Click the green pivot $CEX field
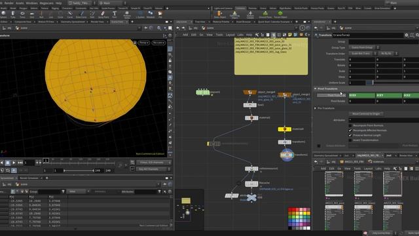419x236 pixels. pyautogui.click(x=362, y=95)
